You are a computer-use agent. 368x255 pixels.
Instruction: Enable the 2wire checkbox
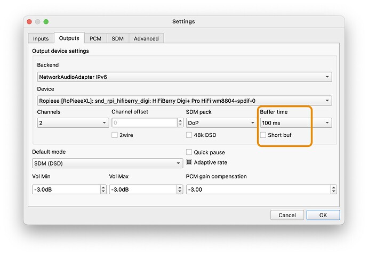point(115,135)
